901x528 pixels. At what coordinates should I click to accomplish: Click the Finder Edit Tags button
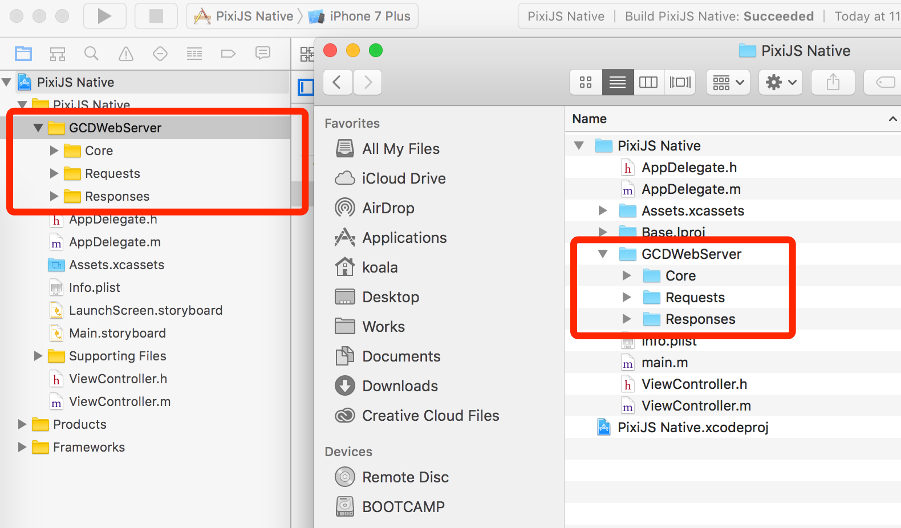click(884, 83)
